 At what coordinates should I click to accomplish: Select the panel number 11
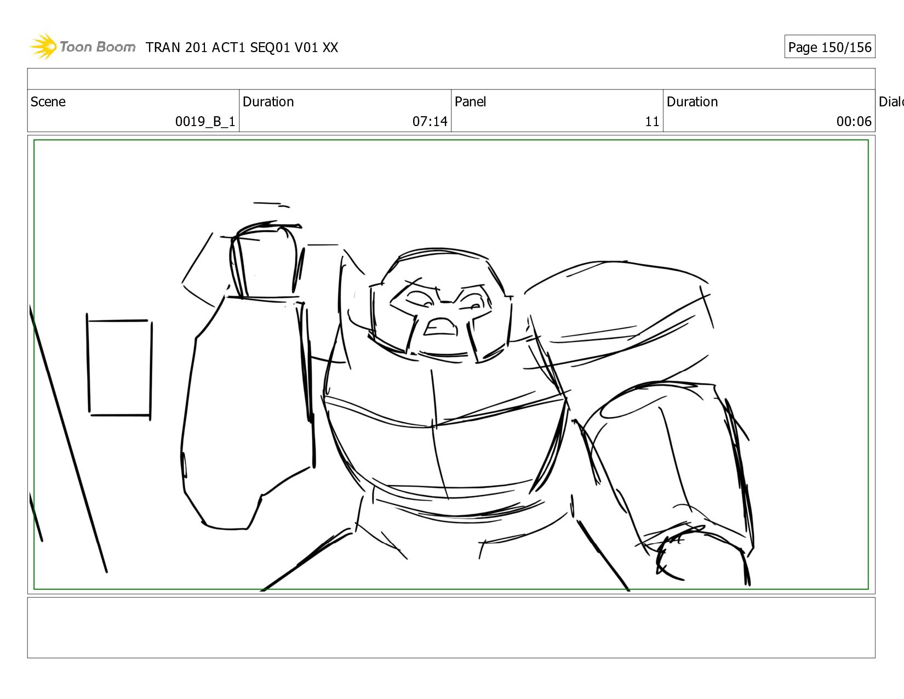tap(651, 122)
